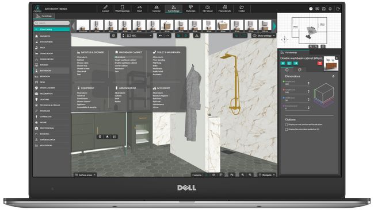
Task: Click the teal Close catalog button
Action: pyautogui.click(x=52, y=29)
